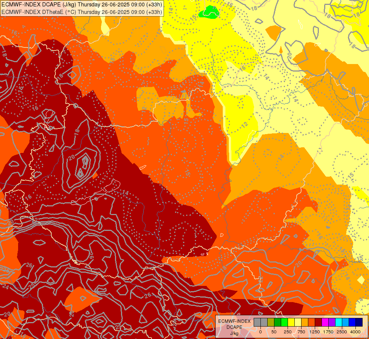Click the green DCAPE patch on map
Screen dimensions: 369x339
[x=209, y=13]
